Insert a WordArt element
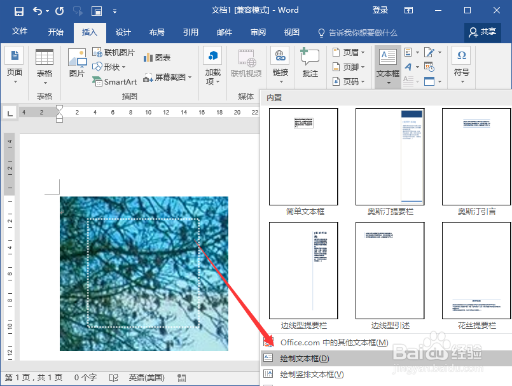This screenshot has height=386, width=512. tap(410, 67)
